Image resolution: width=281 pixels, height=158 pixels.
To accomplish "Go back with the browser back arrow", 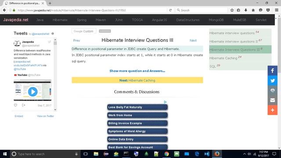I will 4,10.
